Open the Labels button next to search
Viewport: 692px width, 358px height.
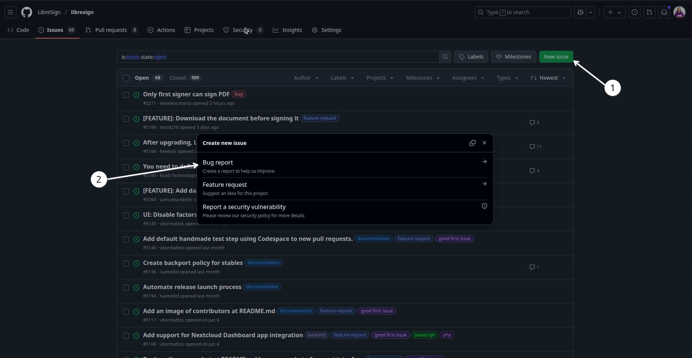pyautogui.click(x=471, y=57)
